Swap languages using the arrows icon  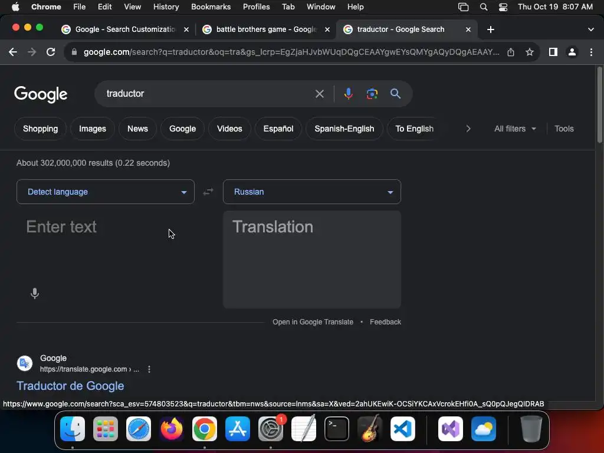(x=208, y=192)
